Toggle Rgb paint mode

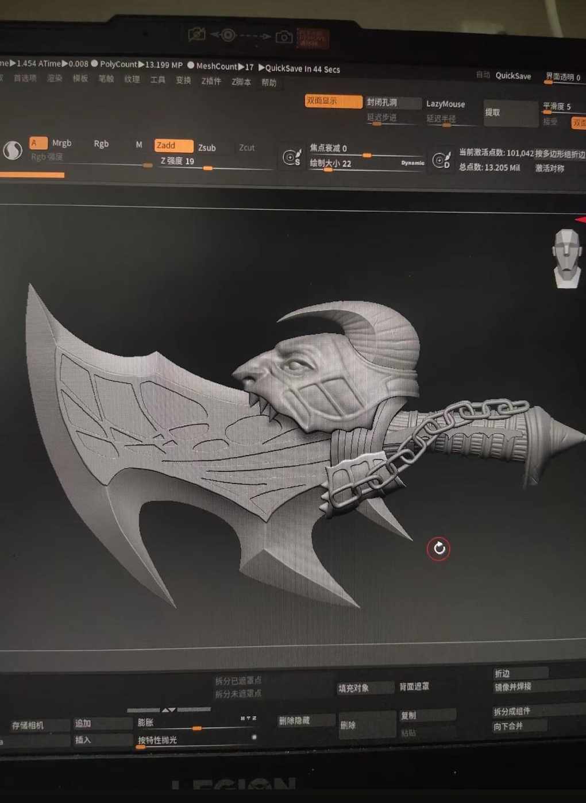(101, 144)
